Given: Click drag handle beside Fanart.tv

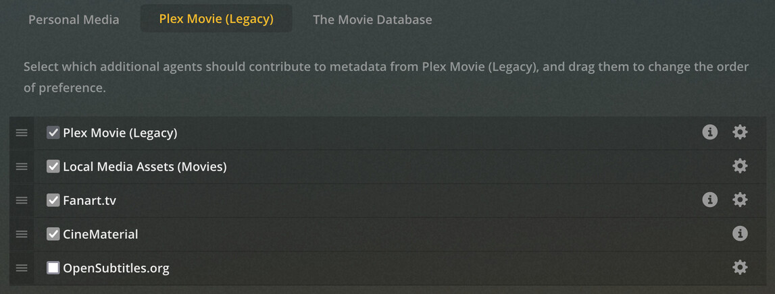Looking at the screenshot, I should coord(22,200).
